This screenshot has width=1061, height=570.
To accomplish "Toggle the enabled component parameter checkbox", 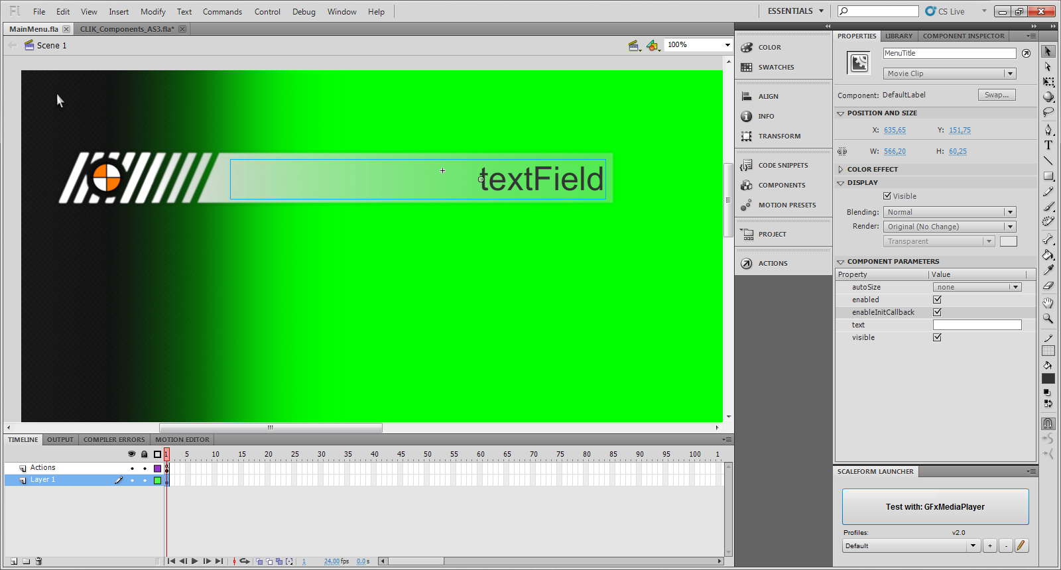I will [x=937, y=300].
